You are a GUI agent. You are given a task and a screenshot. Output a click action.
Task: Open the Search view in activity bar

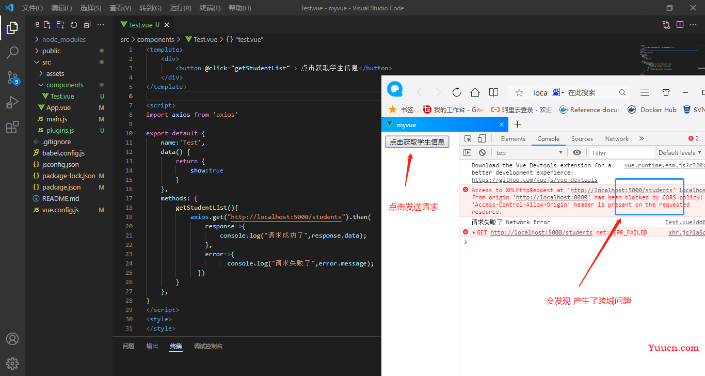[12, 53]
